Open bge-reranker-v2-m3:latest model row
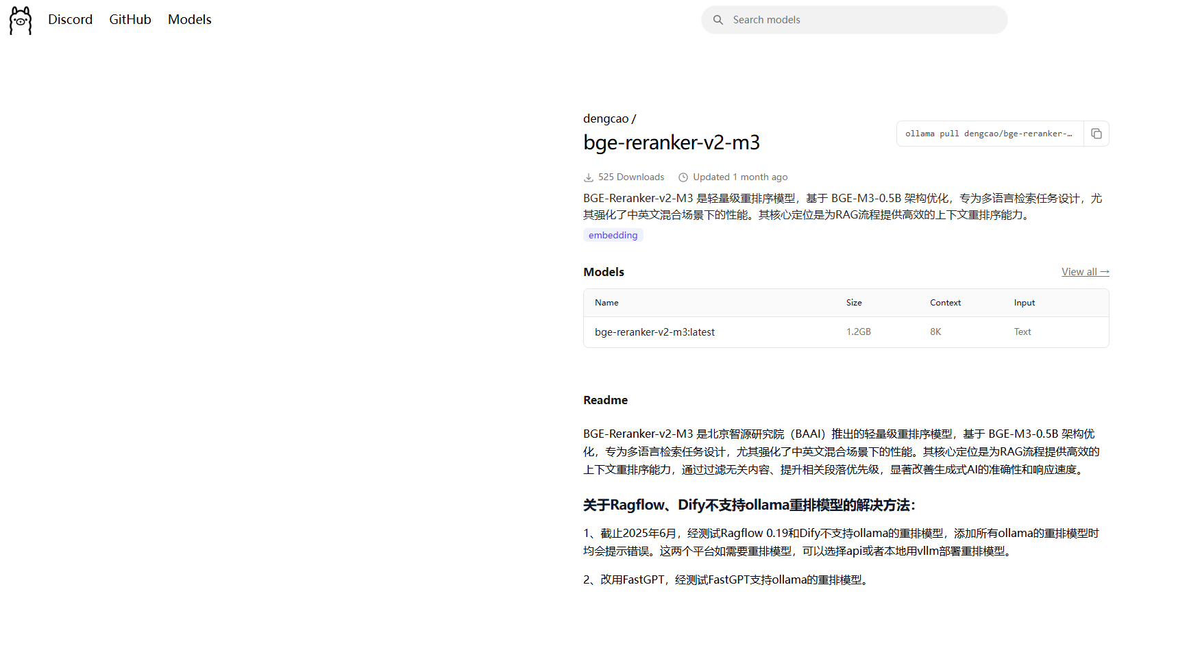 pyautogui.click(x=846, y=332)
